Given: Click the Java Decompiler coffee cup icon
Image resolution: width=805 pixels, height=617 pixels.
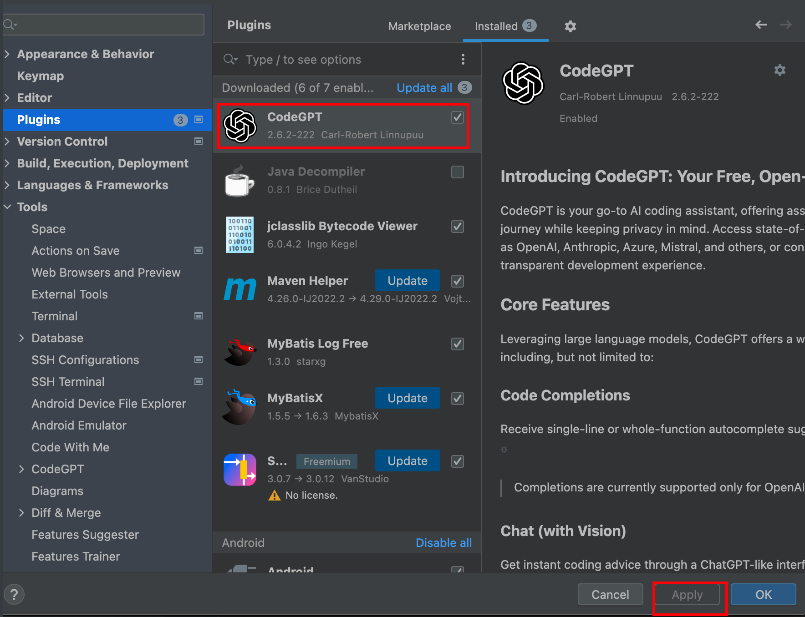Looking at the screenshot, I should (239, 181).
